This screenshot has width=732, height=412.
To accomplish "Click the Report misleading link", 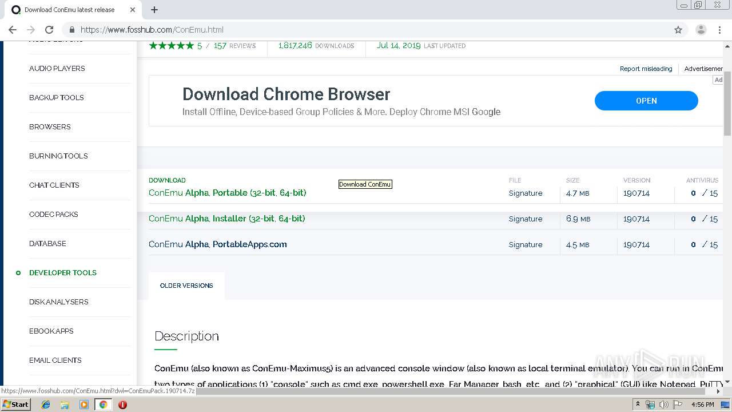I will [646, 69].
